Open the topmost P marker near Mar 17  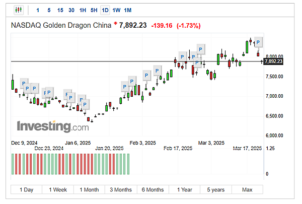point(258,42)
